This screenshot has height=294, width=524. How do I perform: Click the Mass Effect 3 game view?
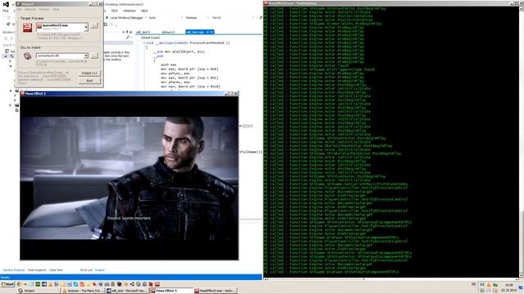tap(129, 178)
